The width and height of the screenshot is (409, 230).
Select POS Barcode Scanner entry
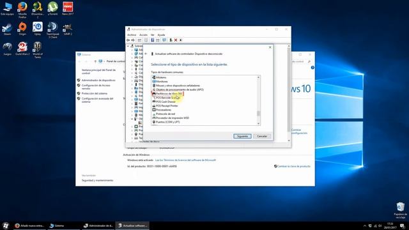168,98
